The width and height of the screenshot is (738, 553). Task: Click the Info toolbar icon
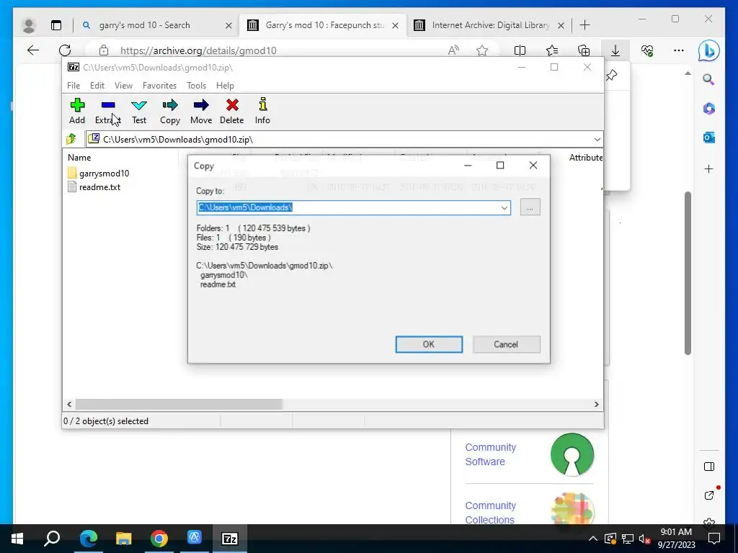click(x=262, y=112)
